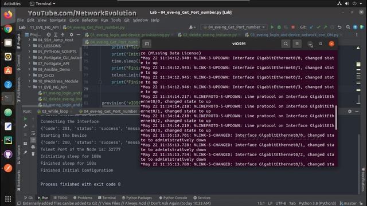This screenshot has width=367, height=206.
Task: Expand the 06_Fortigate_CLI_Autom folder
Action: click(29, 57)
